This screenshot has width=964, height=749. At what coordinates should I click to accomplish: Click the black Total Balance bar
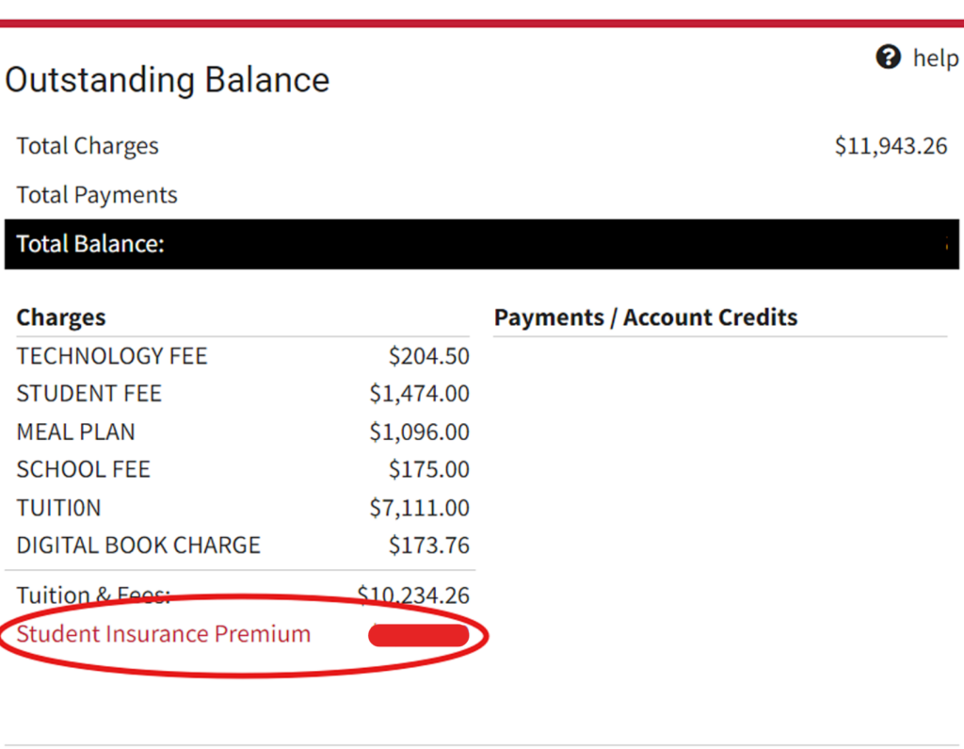tap(481, 244)
